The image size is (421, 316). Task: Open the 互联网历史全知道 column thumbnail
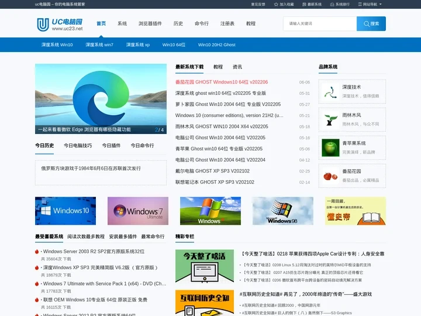205,303
